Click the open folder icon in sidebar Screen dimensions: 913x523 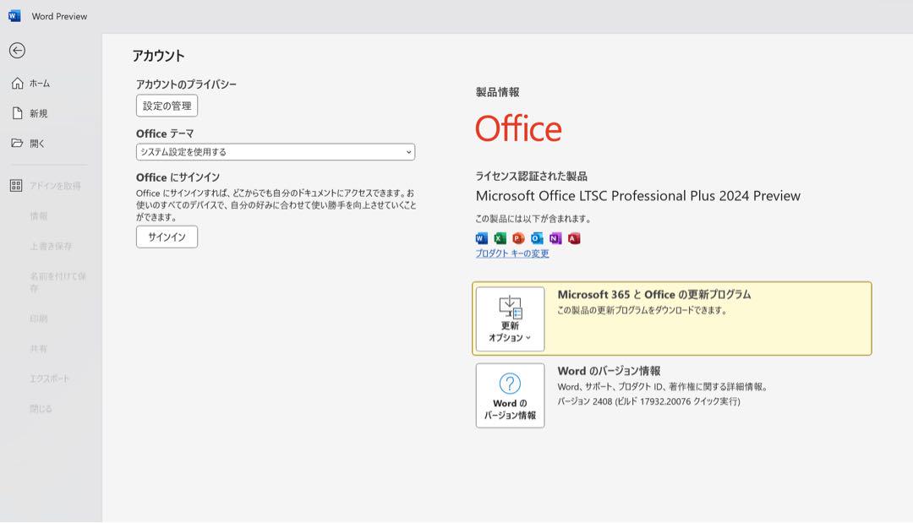coord(17,143)
